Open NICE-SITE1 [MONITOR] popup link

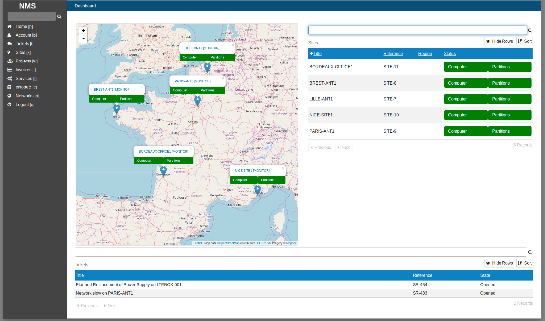coord(252,171)
